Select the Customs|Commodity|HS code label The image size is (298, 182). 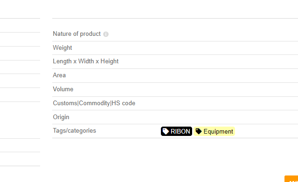coord(94,103)
